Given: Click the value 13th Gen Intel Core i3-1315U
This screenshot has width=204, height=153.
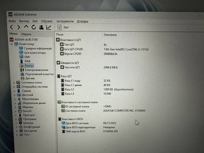Looking at the screenshot, I should click(x=126, y=49).
